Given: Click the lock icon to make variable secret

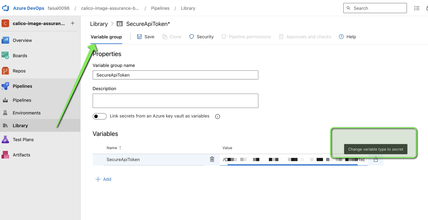Looking at the screenshot, I should [375, 160].
